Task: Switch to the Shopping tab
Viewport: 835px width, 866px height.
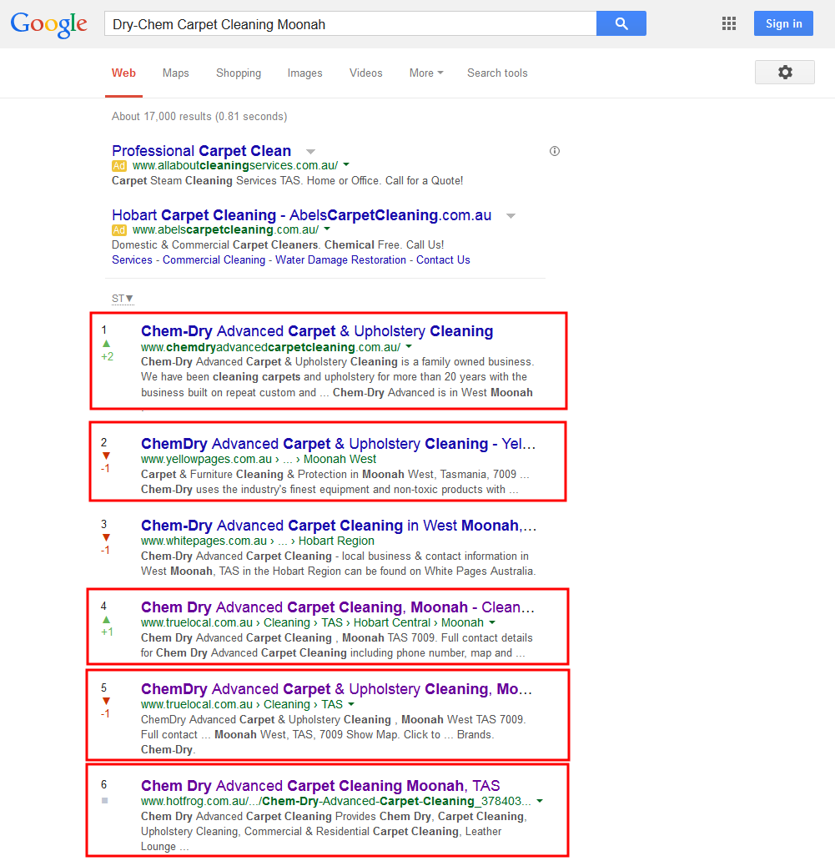Action: [239, 73]
